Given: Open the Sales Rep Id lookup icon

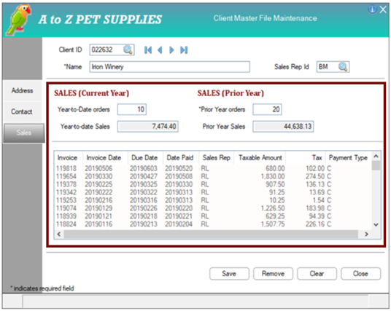Looking at the screenshot, I should pos(343,67).
